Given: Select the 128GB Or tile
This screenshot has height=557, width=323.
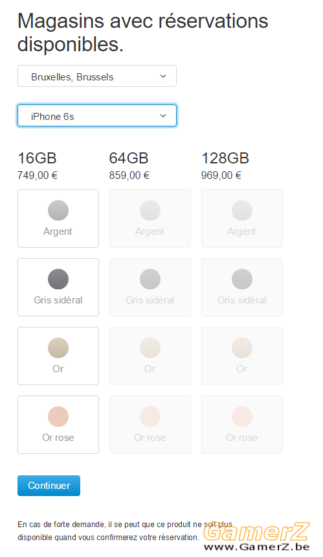Looking at the screenshot, I should 242,356.
